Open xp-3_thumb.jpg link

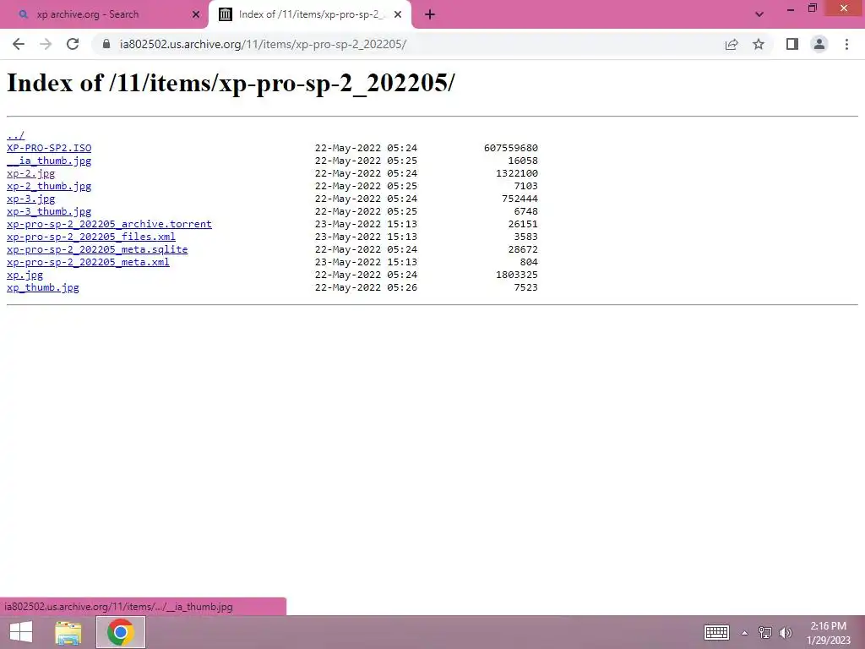49,211
